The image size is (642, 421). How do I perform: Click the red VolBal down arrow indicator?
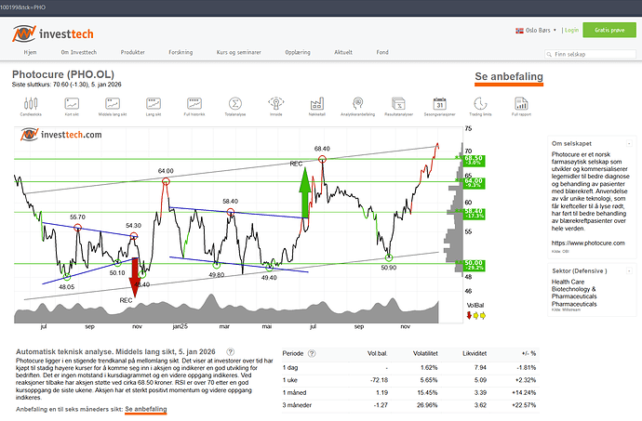coord(469,315)
